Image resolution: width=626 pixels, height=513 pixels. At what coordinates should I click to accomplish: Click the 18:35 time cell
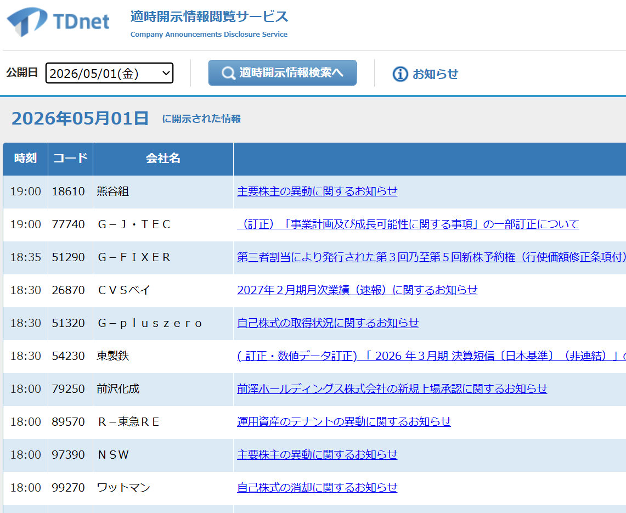point(26,257)
